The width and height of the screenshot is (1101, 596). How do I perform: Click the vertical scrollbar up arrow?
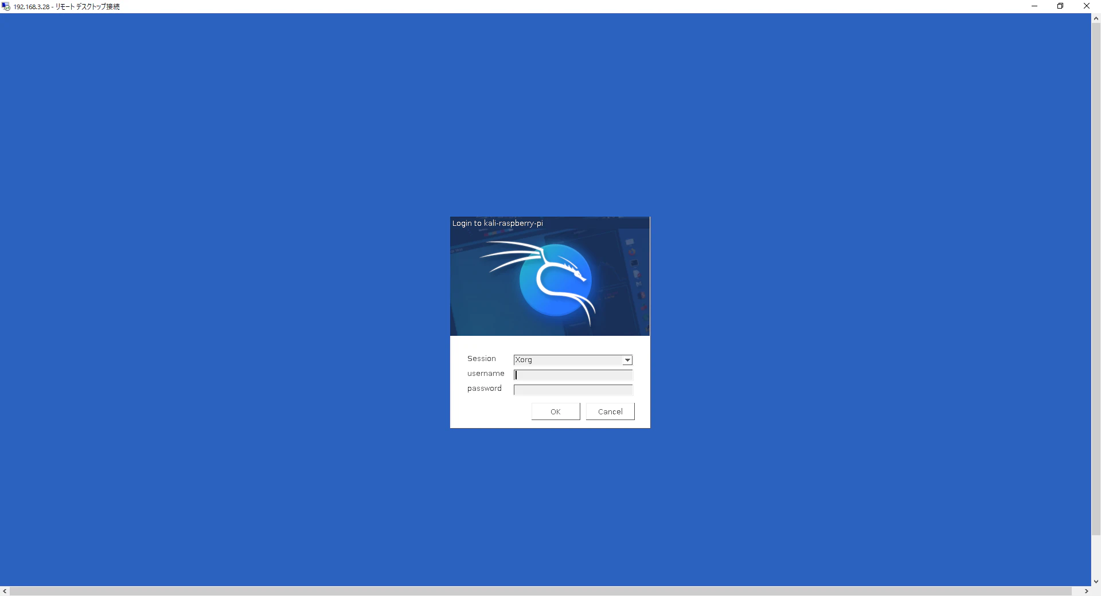click(x=1096, y=18)
